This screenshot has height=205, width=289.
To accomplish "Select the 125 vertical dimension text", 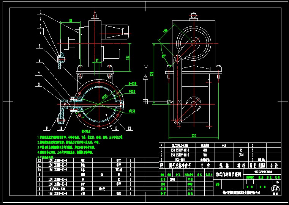I will click(128, 57).
